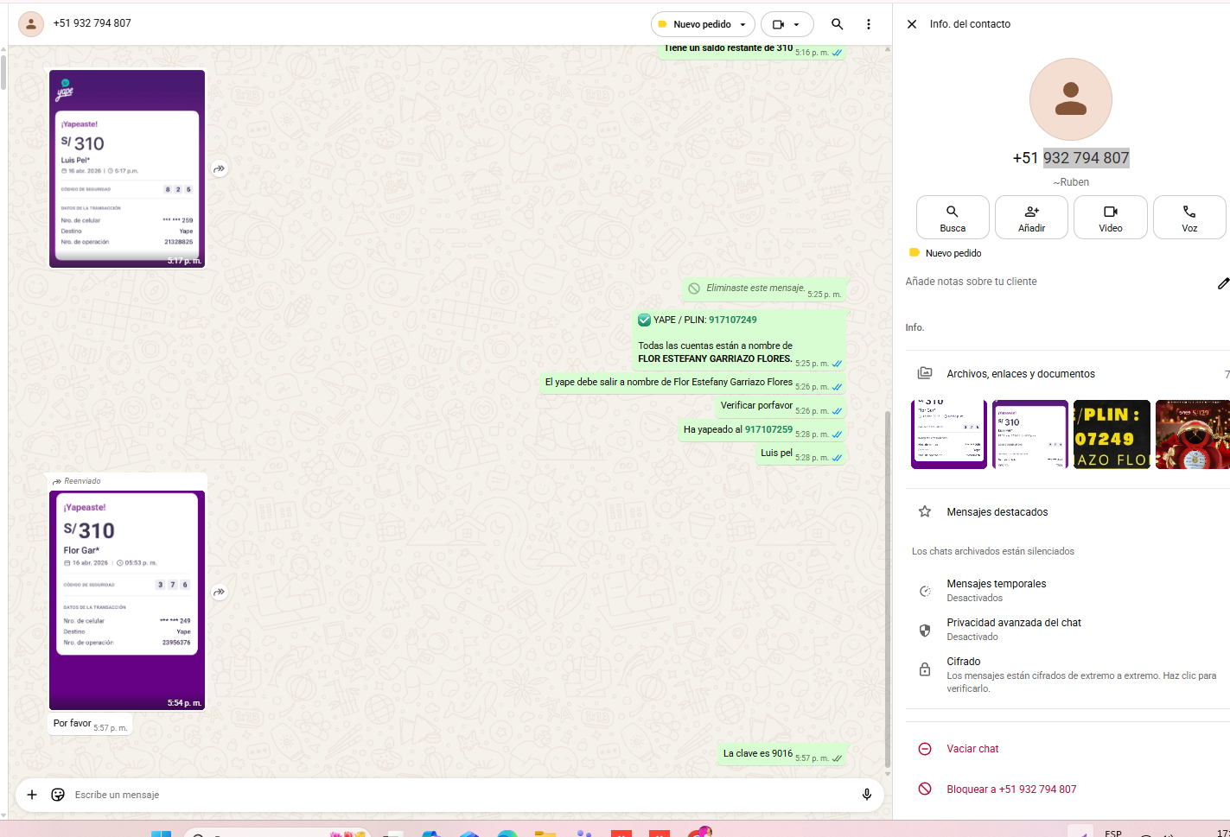Forward the first Yape receipt image
Image resolution: width=1230 pixels, height=837 pixels.
point(220,169)
